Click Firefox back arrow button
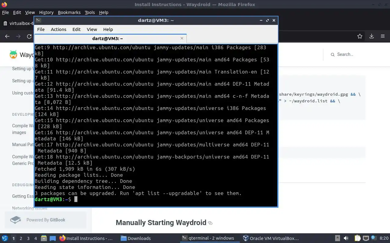390x243 pixels. pyautogui.click(x=7, y=36)
